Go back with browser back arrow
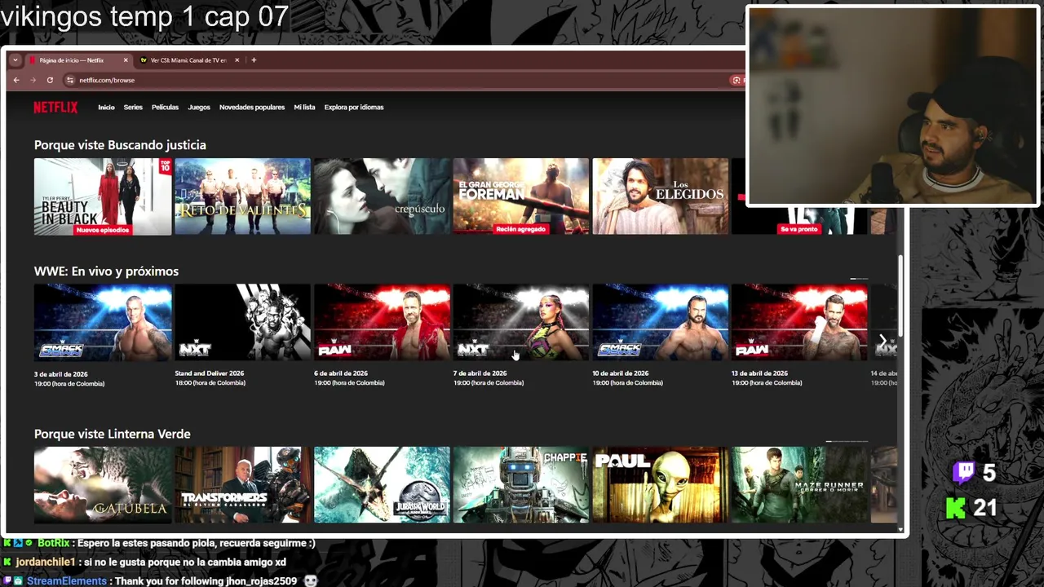 coord(16,80)
